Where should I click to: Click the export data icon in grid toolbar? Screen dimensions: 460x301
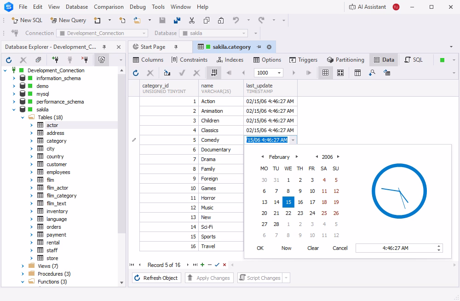(167, 73)
